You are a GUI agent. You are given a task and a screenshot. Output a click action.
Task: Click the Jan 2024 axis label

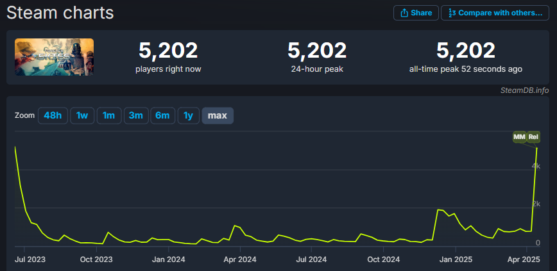[168, 259]
